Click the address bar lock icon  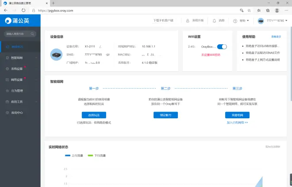[x=34, y=11]
